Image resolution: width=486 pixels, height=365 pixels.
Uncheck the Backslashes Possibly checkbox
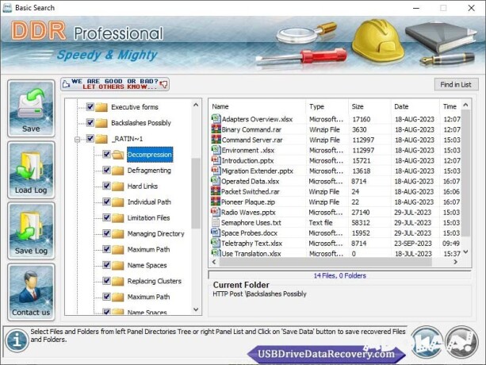pos(90,122)
